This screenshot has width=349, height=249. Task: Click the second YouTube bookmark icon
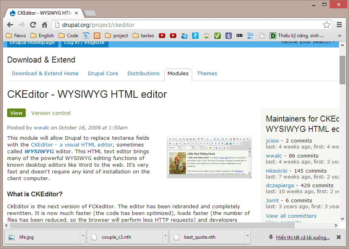[173, 36]
